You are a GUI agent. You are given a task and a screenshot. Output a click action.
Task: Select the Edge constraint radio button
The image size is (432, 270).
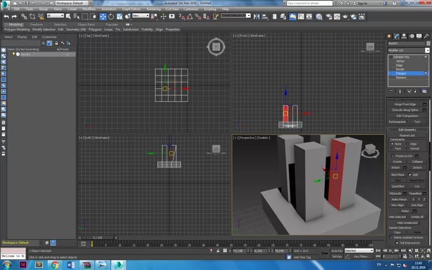tap(408, 144)
